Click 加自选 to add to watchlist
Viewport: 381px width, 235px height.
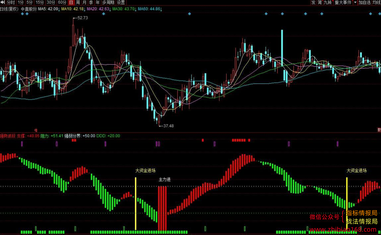(365, 2)
